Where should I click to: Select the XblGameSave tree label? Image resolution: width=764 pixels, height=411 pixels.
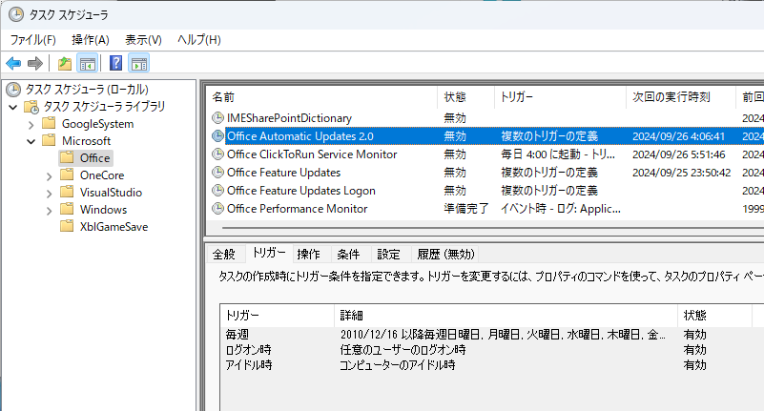point(114,227)
